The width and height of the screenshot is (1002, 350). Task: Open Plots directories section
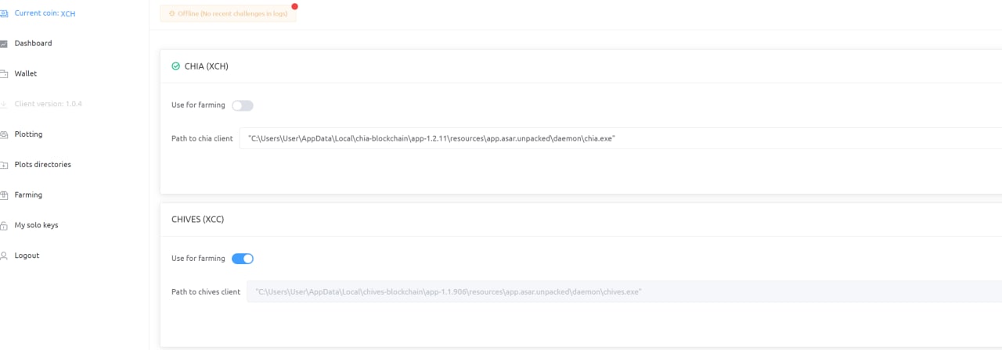coord(43,165)
